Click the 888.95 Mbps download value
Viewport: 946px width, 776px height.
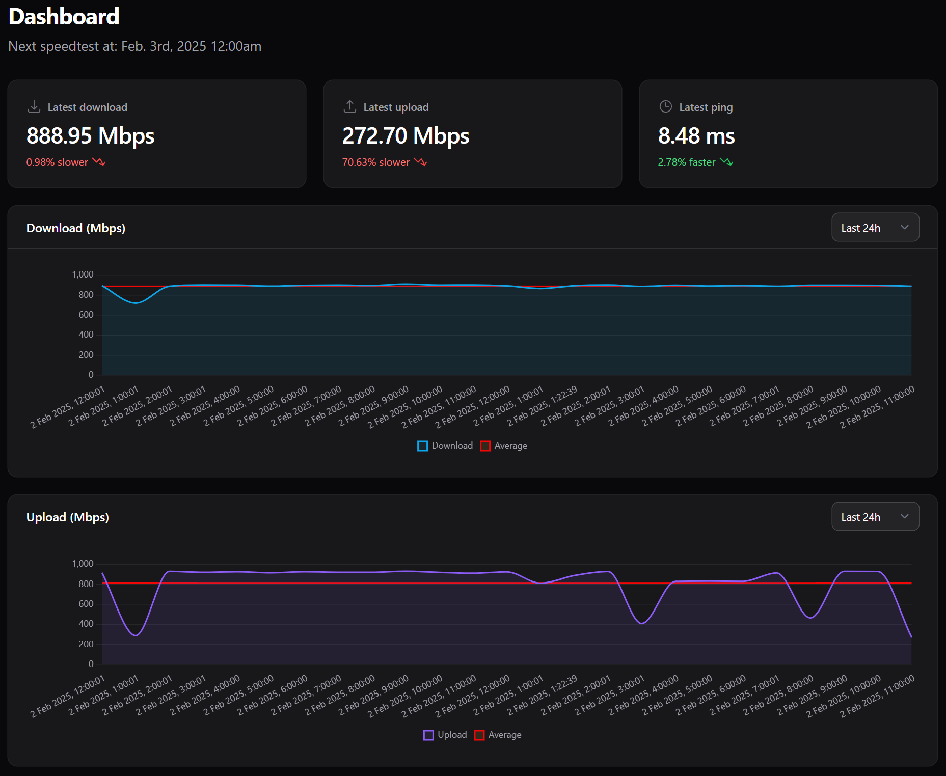(x=90, y=136)
